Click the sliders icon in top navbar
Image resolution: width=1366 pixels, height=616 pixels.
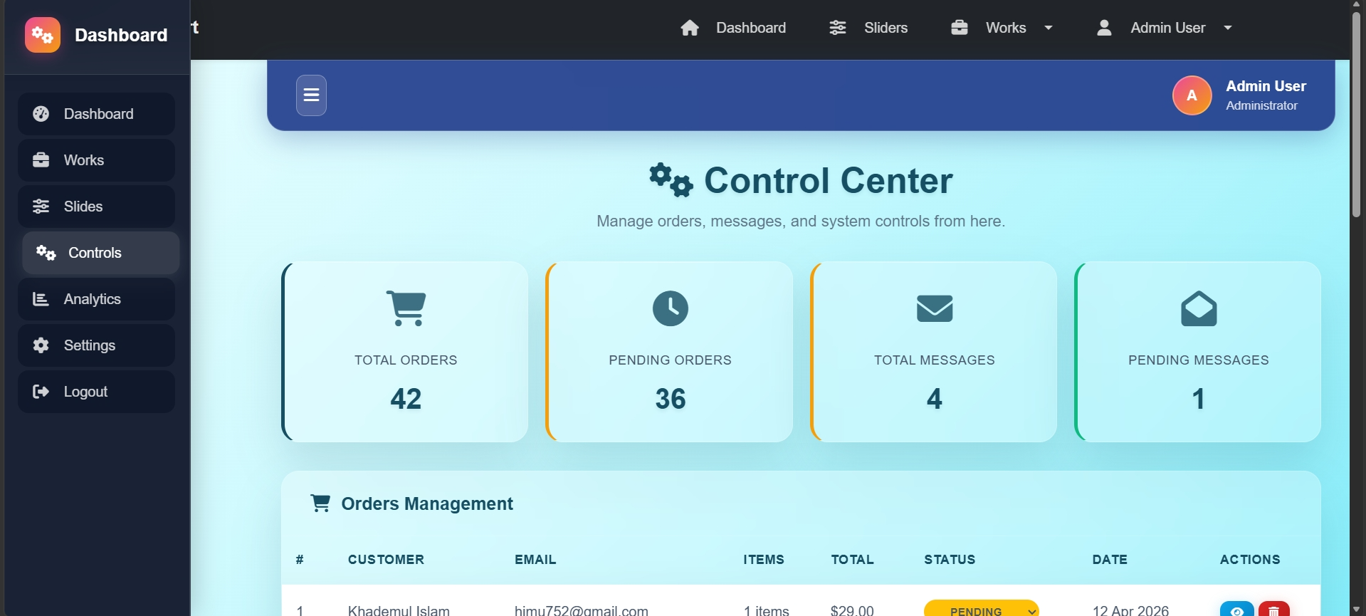tap(838, 28)
